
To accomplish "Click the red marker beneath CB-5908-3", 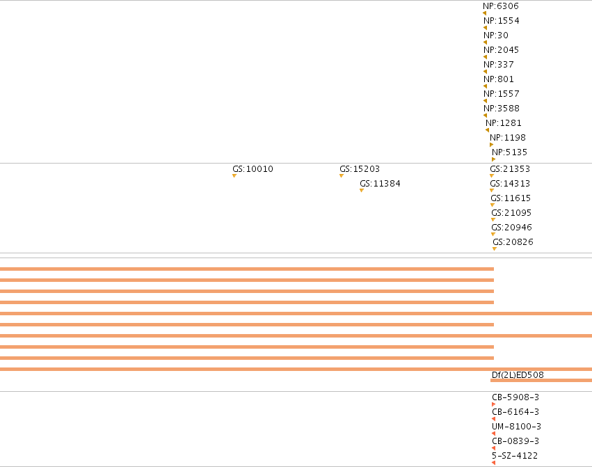I will point(493,404).
